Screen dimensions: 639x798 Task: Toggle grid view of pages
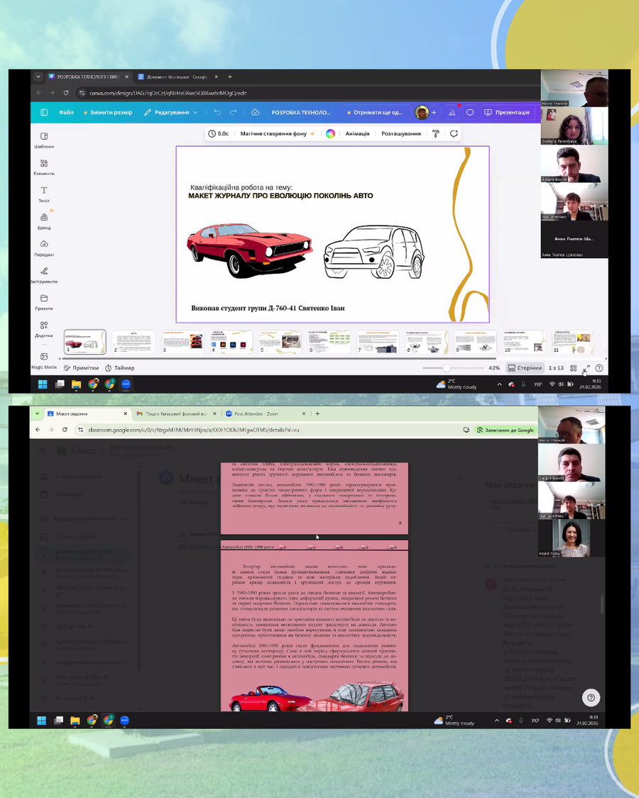(573, 368)
